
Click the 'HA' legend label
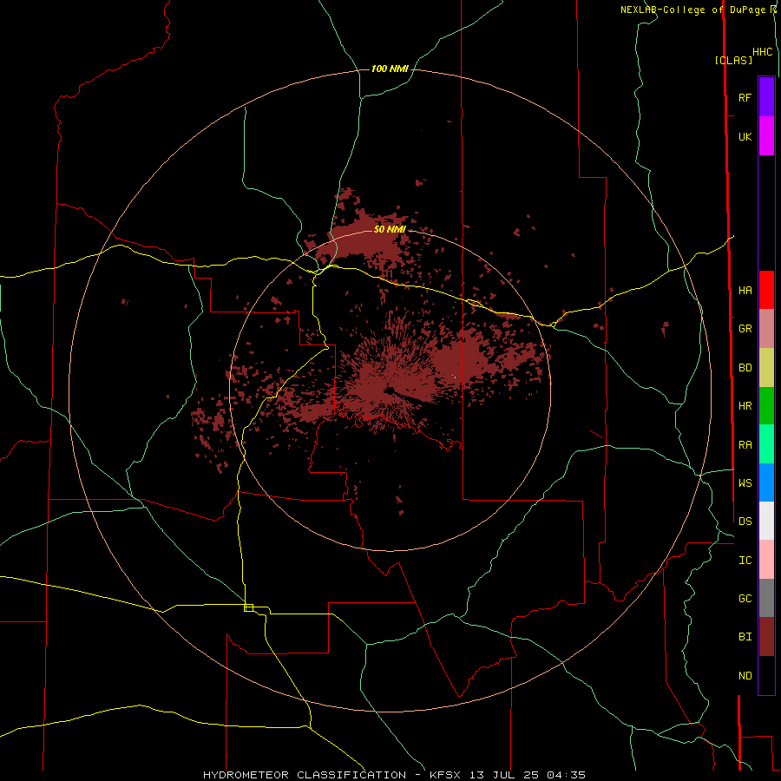745,290
